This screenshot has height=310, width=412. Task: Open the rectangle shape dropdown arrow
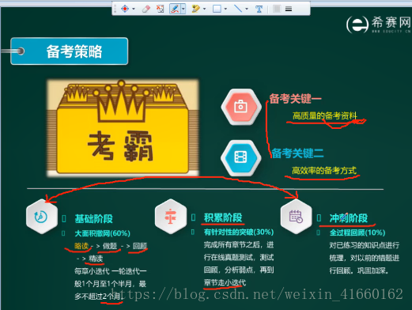(x=225, y=9)
